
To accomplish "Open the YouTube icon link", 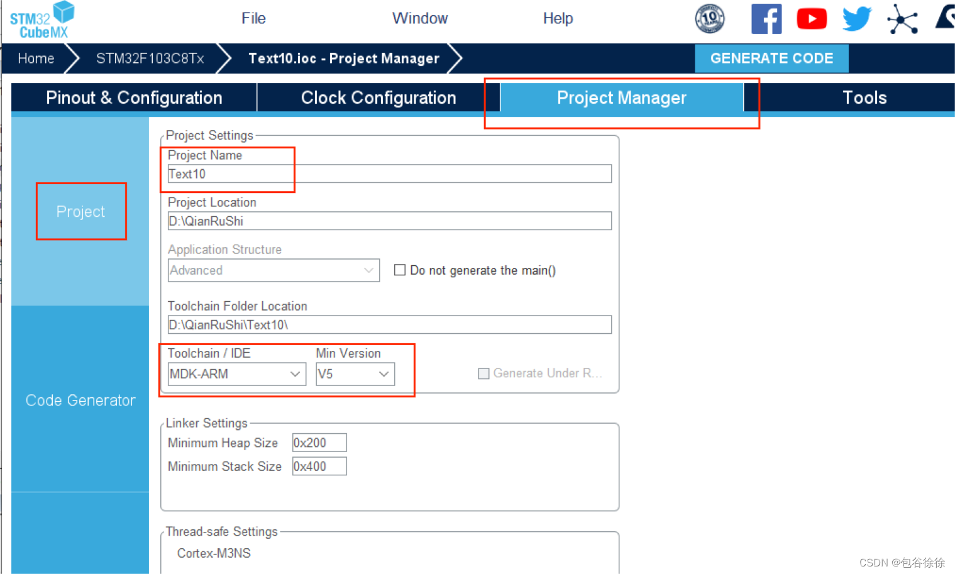I will (x=812, y=19).
